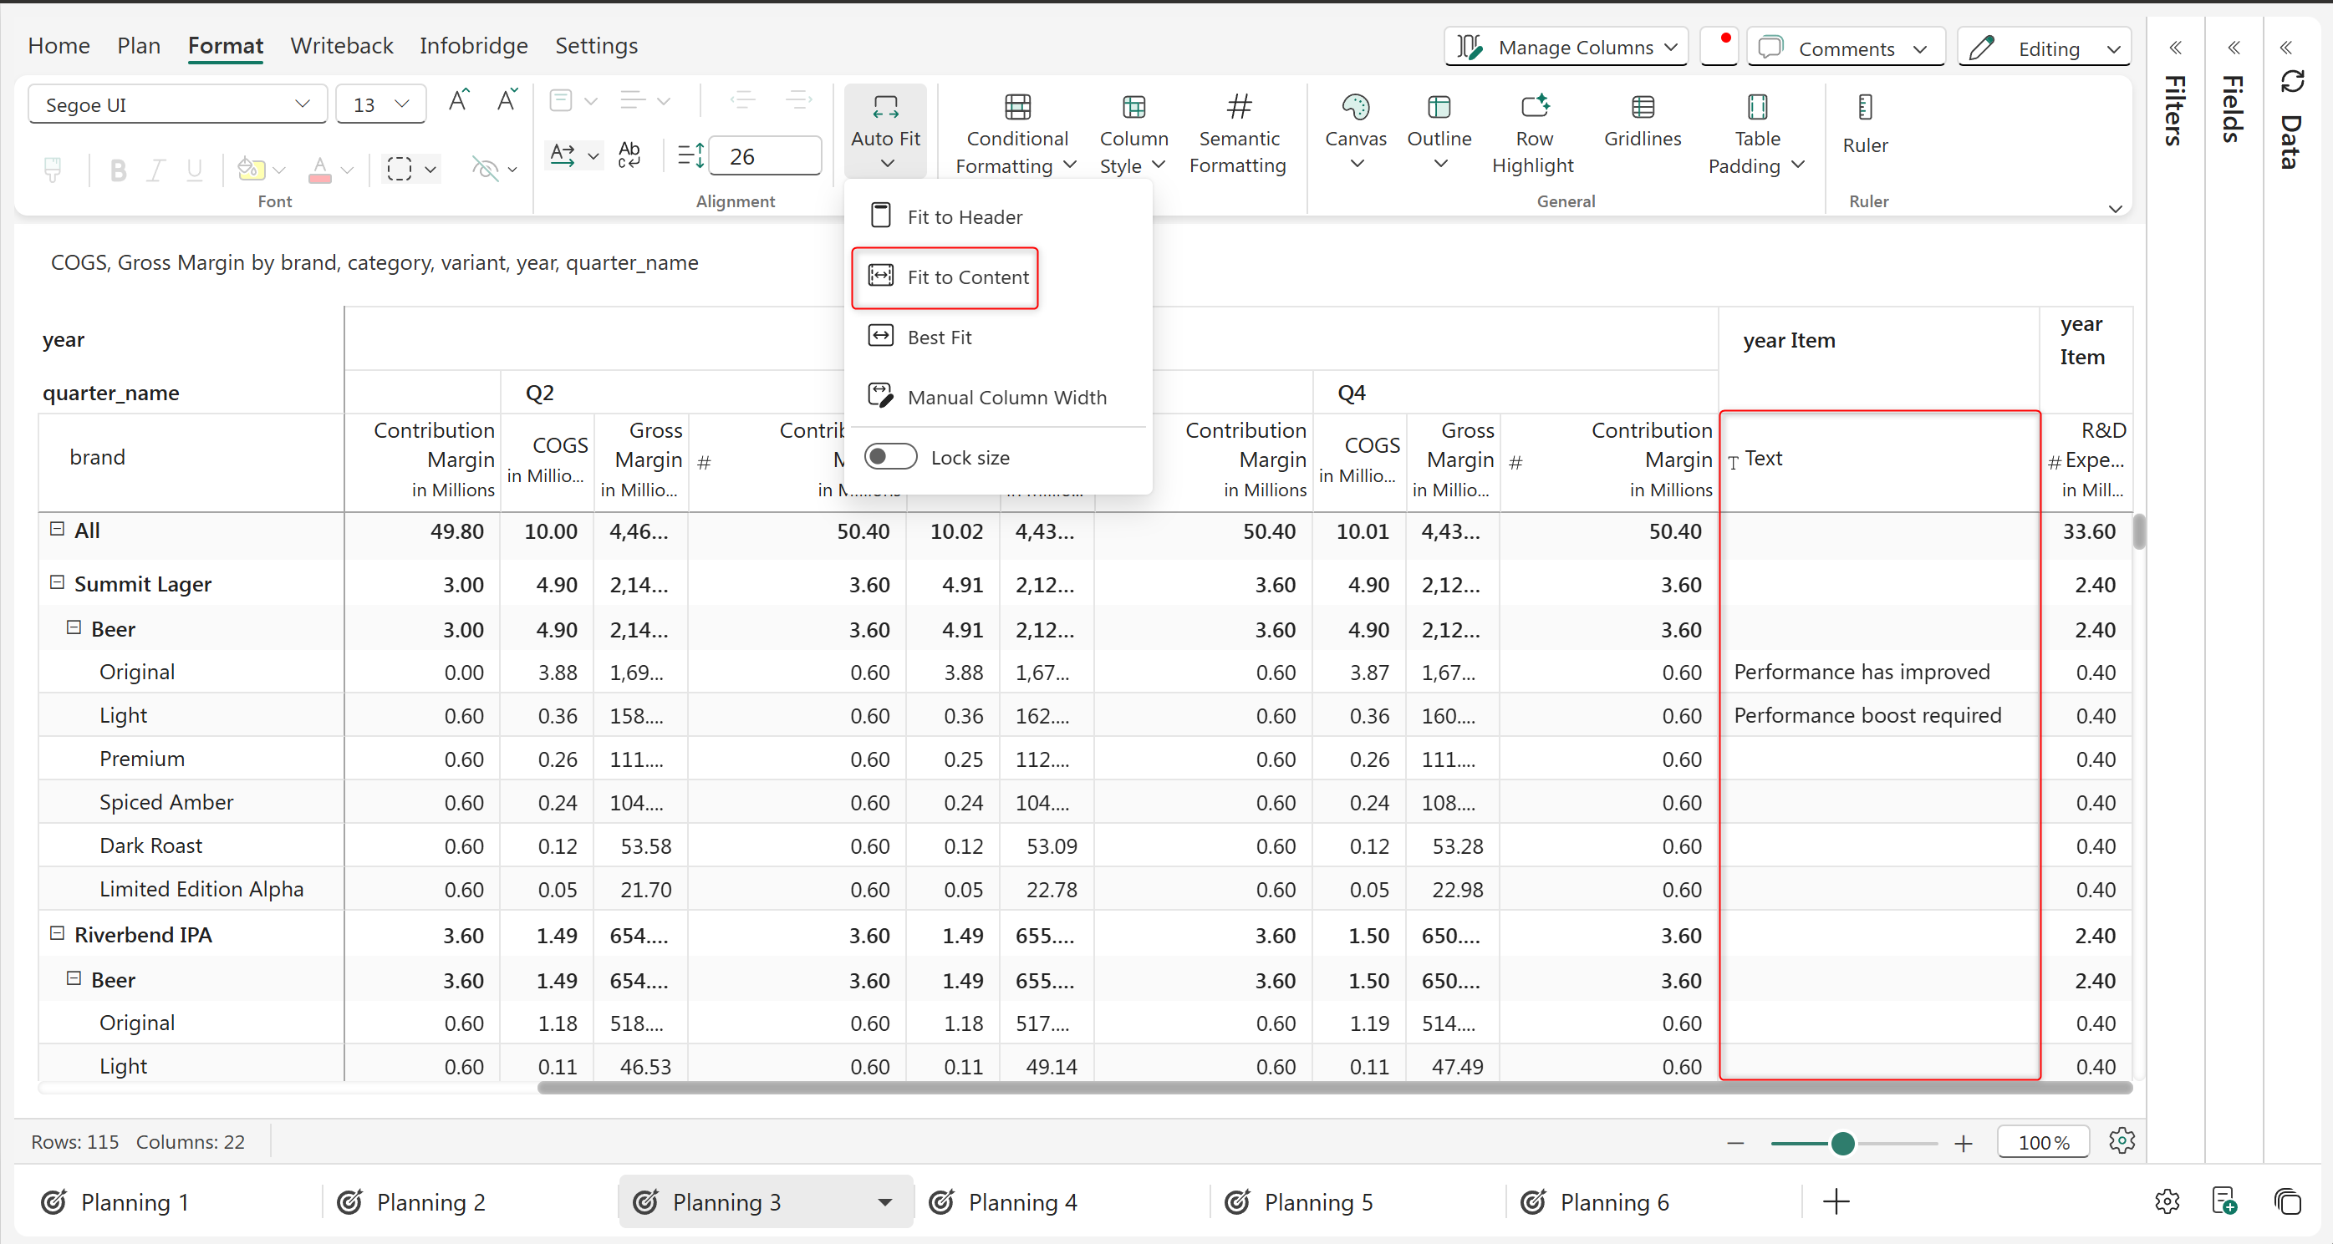Viewport: 2333px width, 1244px height.
Task: Click the Semantic Formatting icon
Action: (x=1238, y=108)
